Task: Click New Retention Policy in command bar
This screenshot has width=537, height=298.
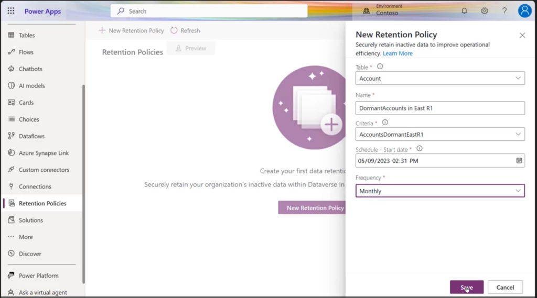Action: pyautogui.click(x=131, y=30)
